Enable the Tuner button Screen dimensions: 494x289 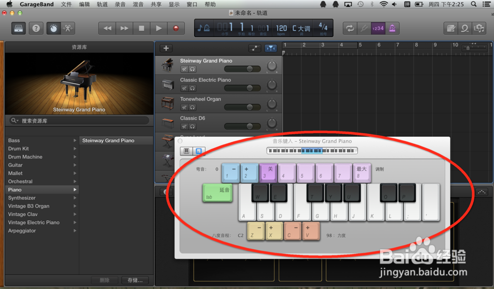click(x=364, y=28)
